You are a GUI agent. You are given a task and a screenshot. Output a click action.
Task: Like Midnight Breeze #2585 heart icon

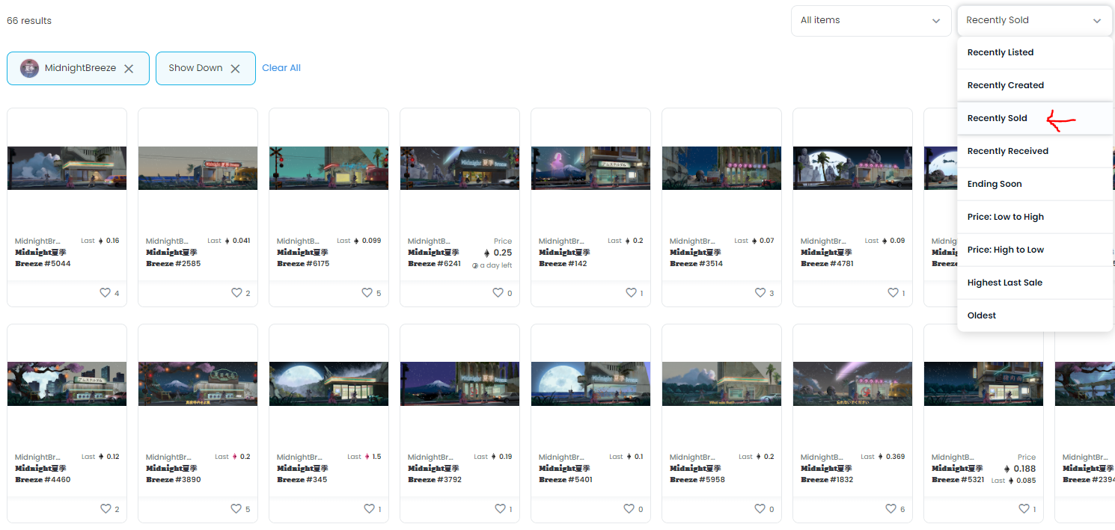coord(236,293)
